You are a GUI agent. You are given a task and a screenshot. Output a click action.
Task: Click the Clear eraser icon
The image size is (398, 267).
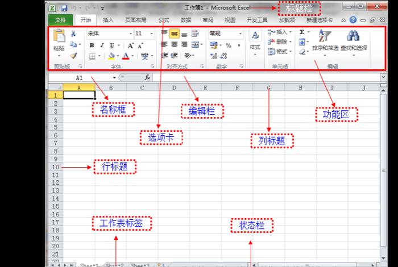(302, 52)
